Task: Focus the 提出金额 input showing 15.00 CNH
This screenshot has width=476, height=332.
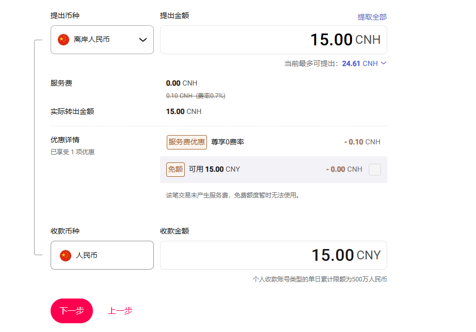Action: (273, 40)
